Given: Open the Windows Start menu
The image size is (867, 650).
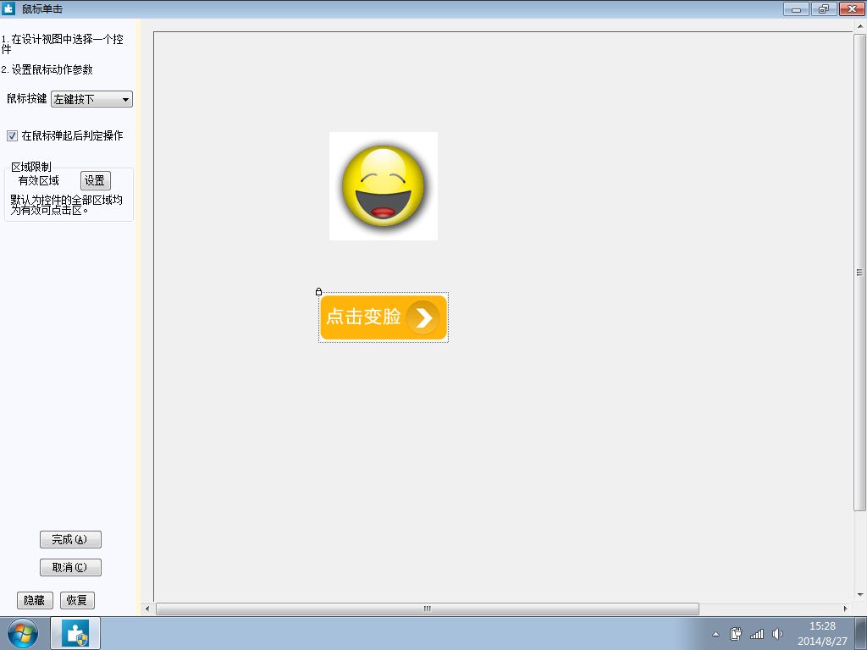Looking at the screenshot, I should coord(23,633).
